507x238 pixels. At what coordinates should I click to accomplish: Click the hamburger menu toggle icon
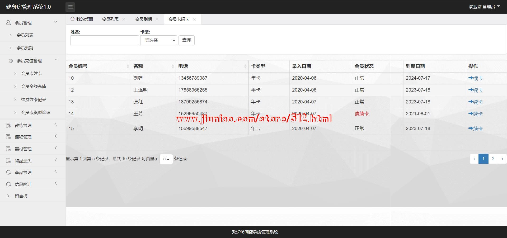click(x=70, y=7)
